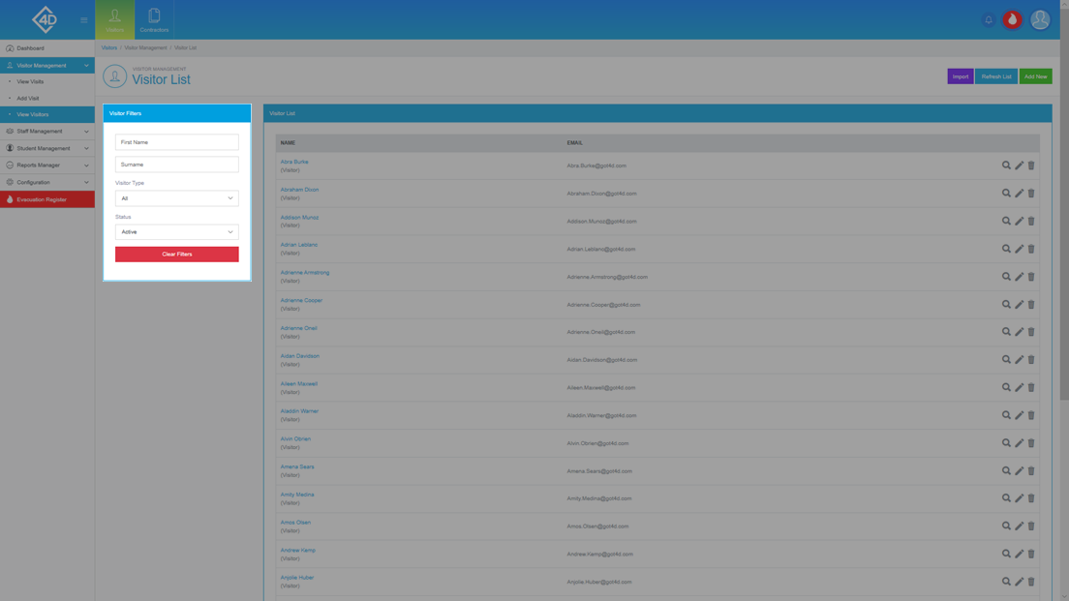Click the red evacuation flame icon
The image size is (1069, 601).
1013,19
